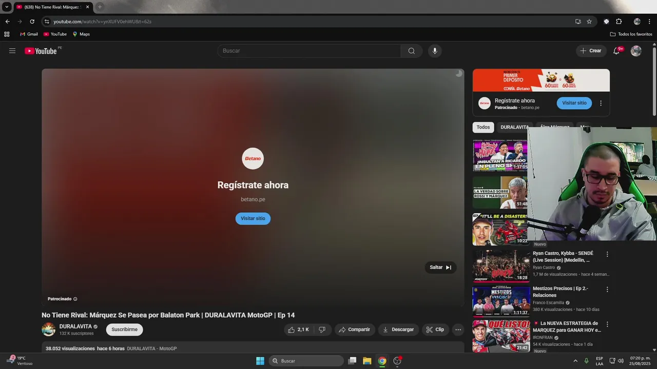This screenshot has height=369, width=657.
Task: Click the Crear button
Action: [591, 51]
